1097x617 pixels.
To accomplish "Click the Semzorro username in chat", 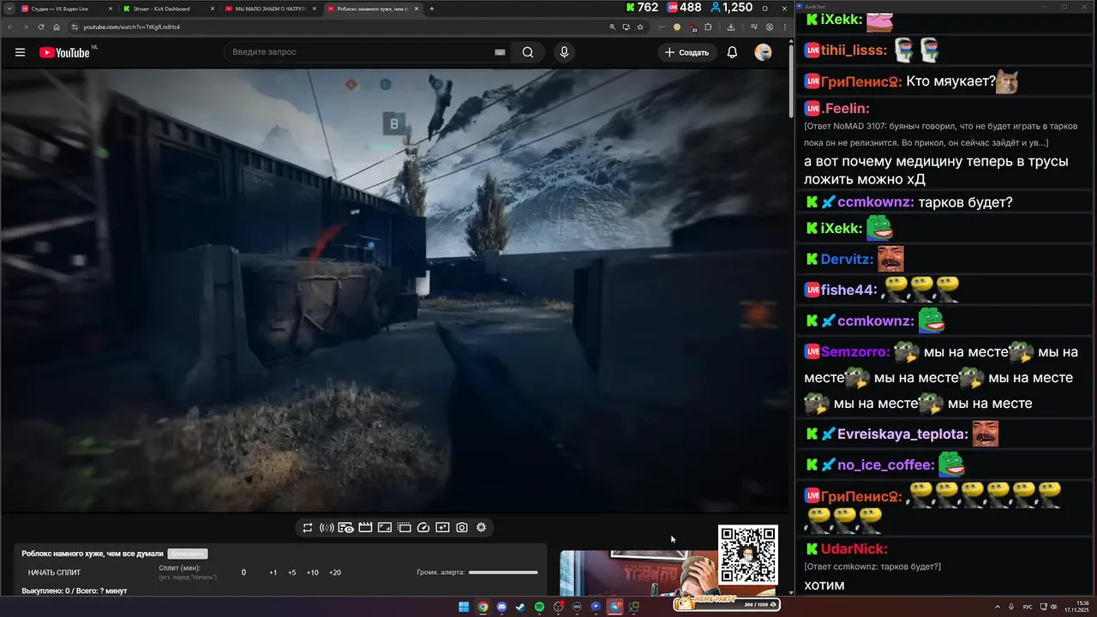I will (x=855, y=352).
